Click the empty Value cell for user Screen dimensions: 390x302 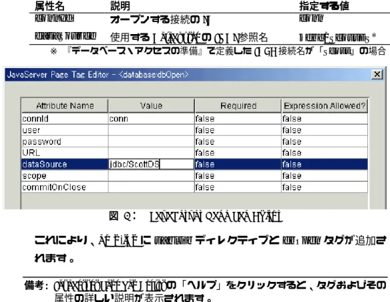click(x=151, y=130)
